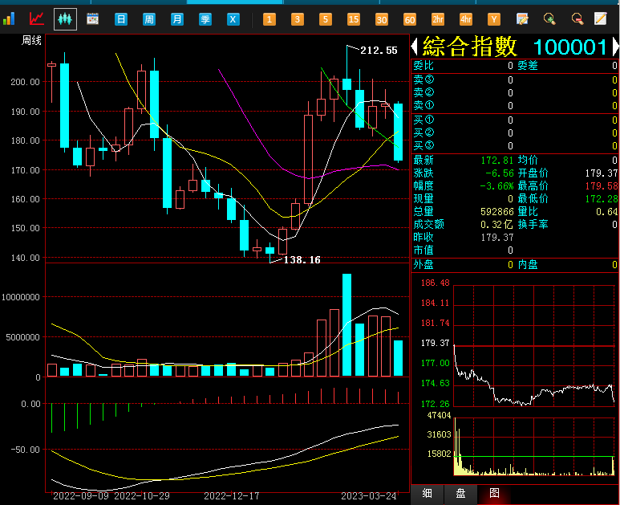
Task: Switch to the 细 details tab
Action: point(428,493)
